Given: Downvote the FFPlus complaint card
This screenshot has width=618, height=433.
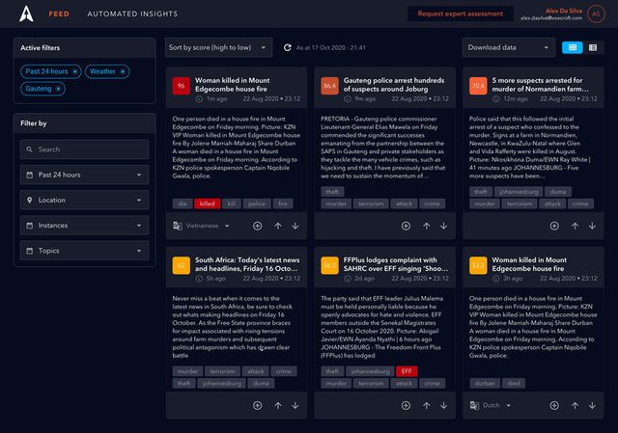Looking at the screenshot, I should [x=444, y=405].
